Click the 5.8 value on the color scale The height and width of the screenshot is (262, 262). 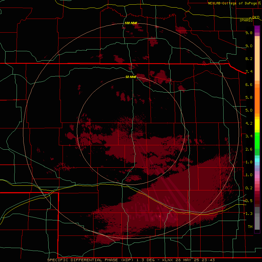pyautogui.click(x=249, y=98)
